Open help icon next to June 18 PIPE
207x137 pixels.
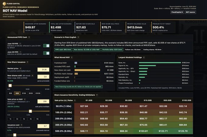click(x=20, y=44)
